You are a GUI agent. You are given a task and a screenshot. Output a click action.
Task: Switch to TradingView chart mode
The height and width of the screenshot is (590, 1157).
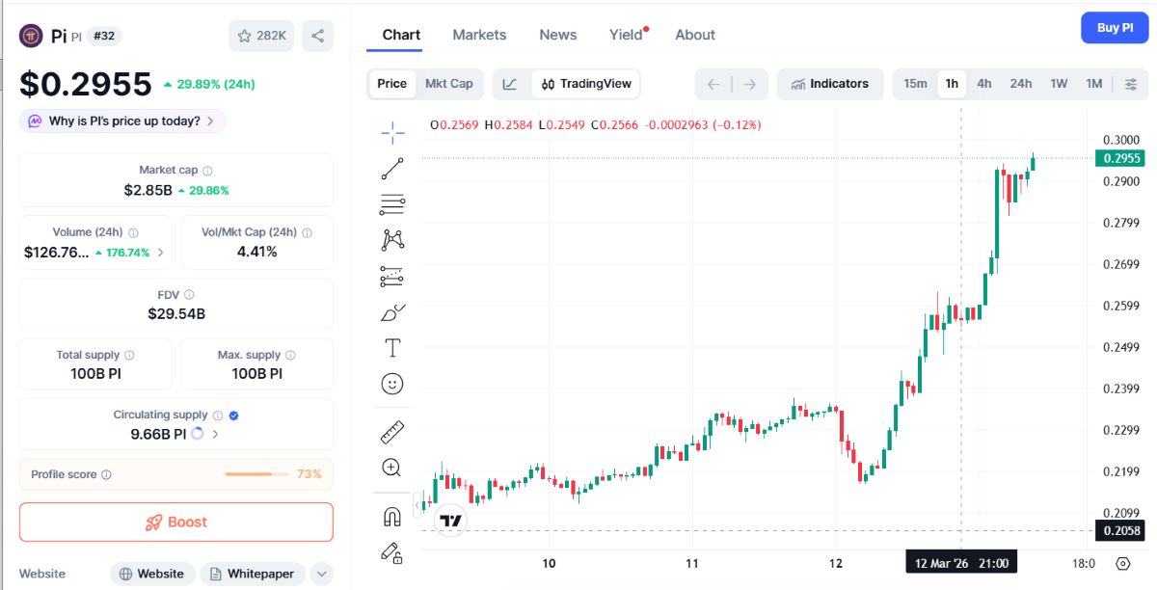click(586, 84)
